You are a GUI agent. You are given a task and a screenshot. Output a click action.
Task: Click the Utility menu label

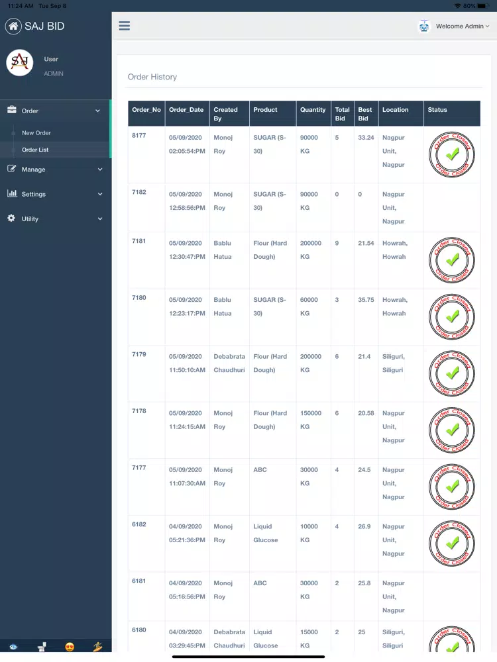click(x=30, y=218)
